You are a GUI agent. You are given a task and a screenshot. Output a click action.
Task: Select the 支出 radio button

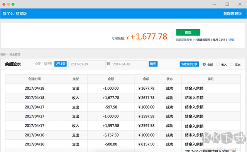tap(232, 64)
